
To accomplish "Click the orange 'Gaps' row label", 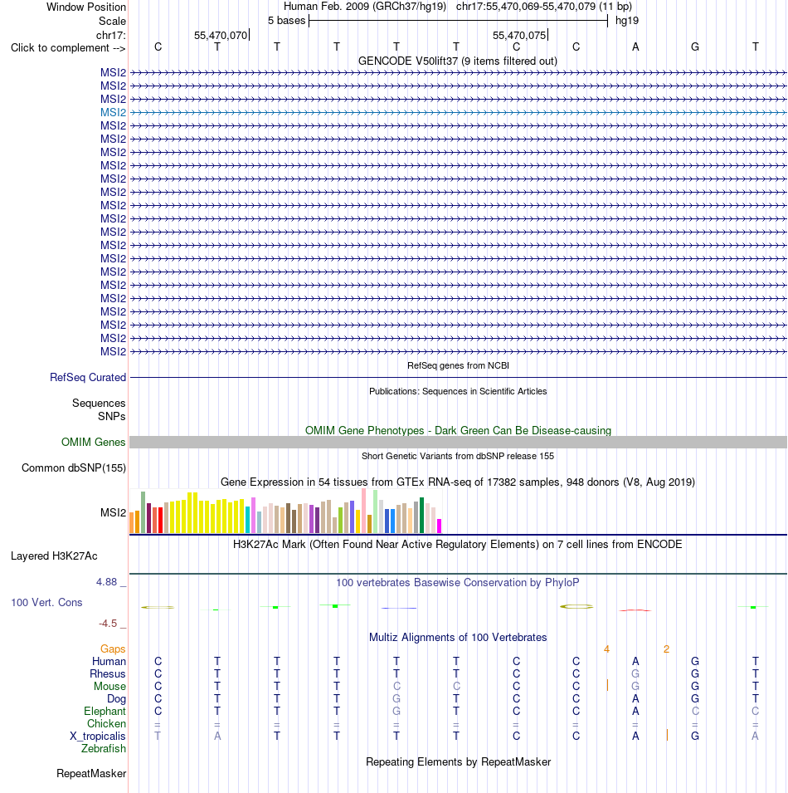I will [113, 649].
